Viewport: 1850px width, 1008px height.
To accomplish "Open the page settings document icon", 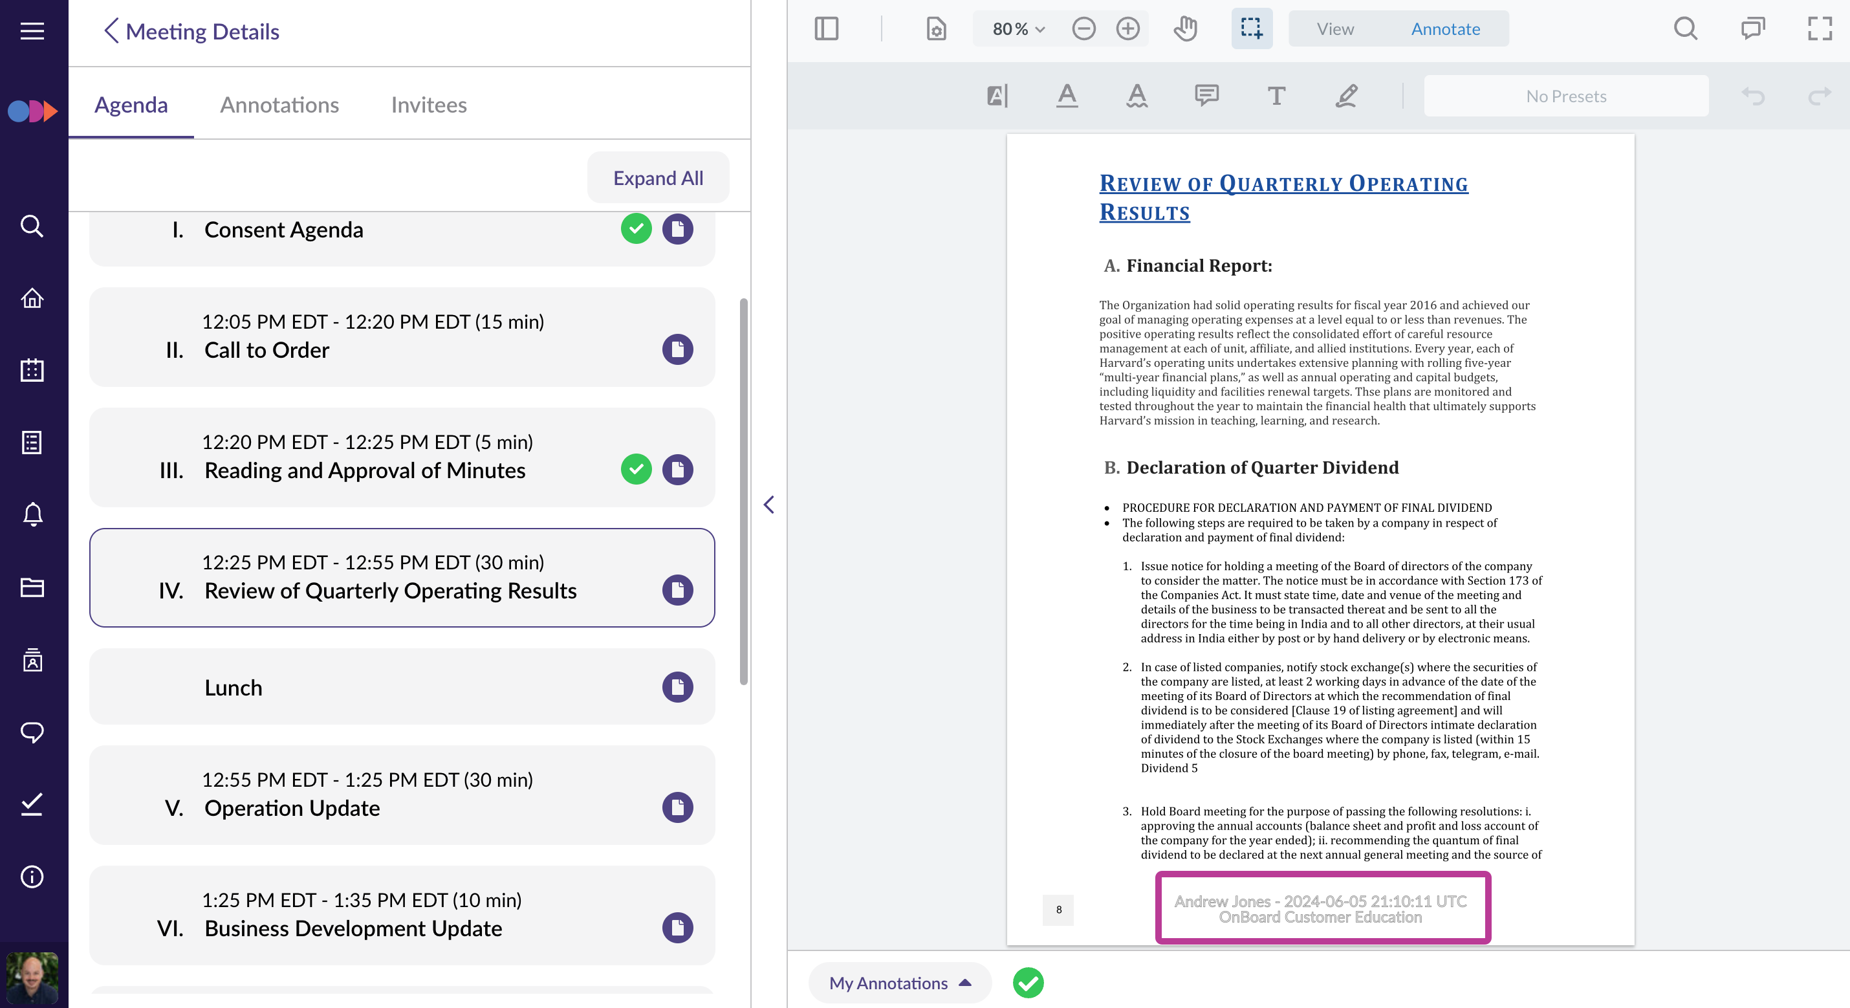I will pos(936,28).
